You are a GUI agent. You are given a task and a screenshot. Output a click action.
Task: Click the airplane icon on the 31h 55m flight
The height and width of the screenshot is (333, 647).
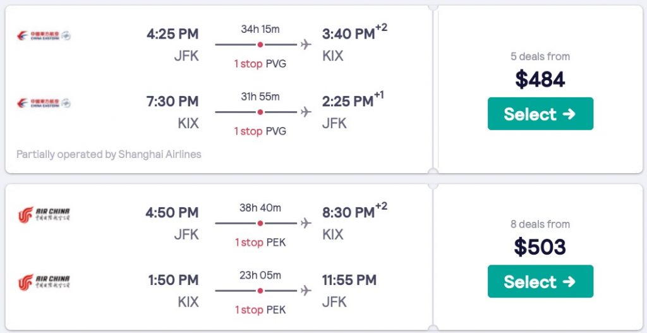306,112
